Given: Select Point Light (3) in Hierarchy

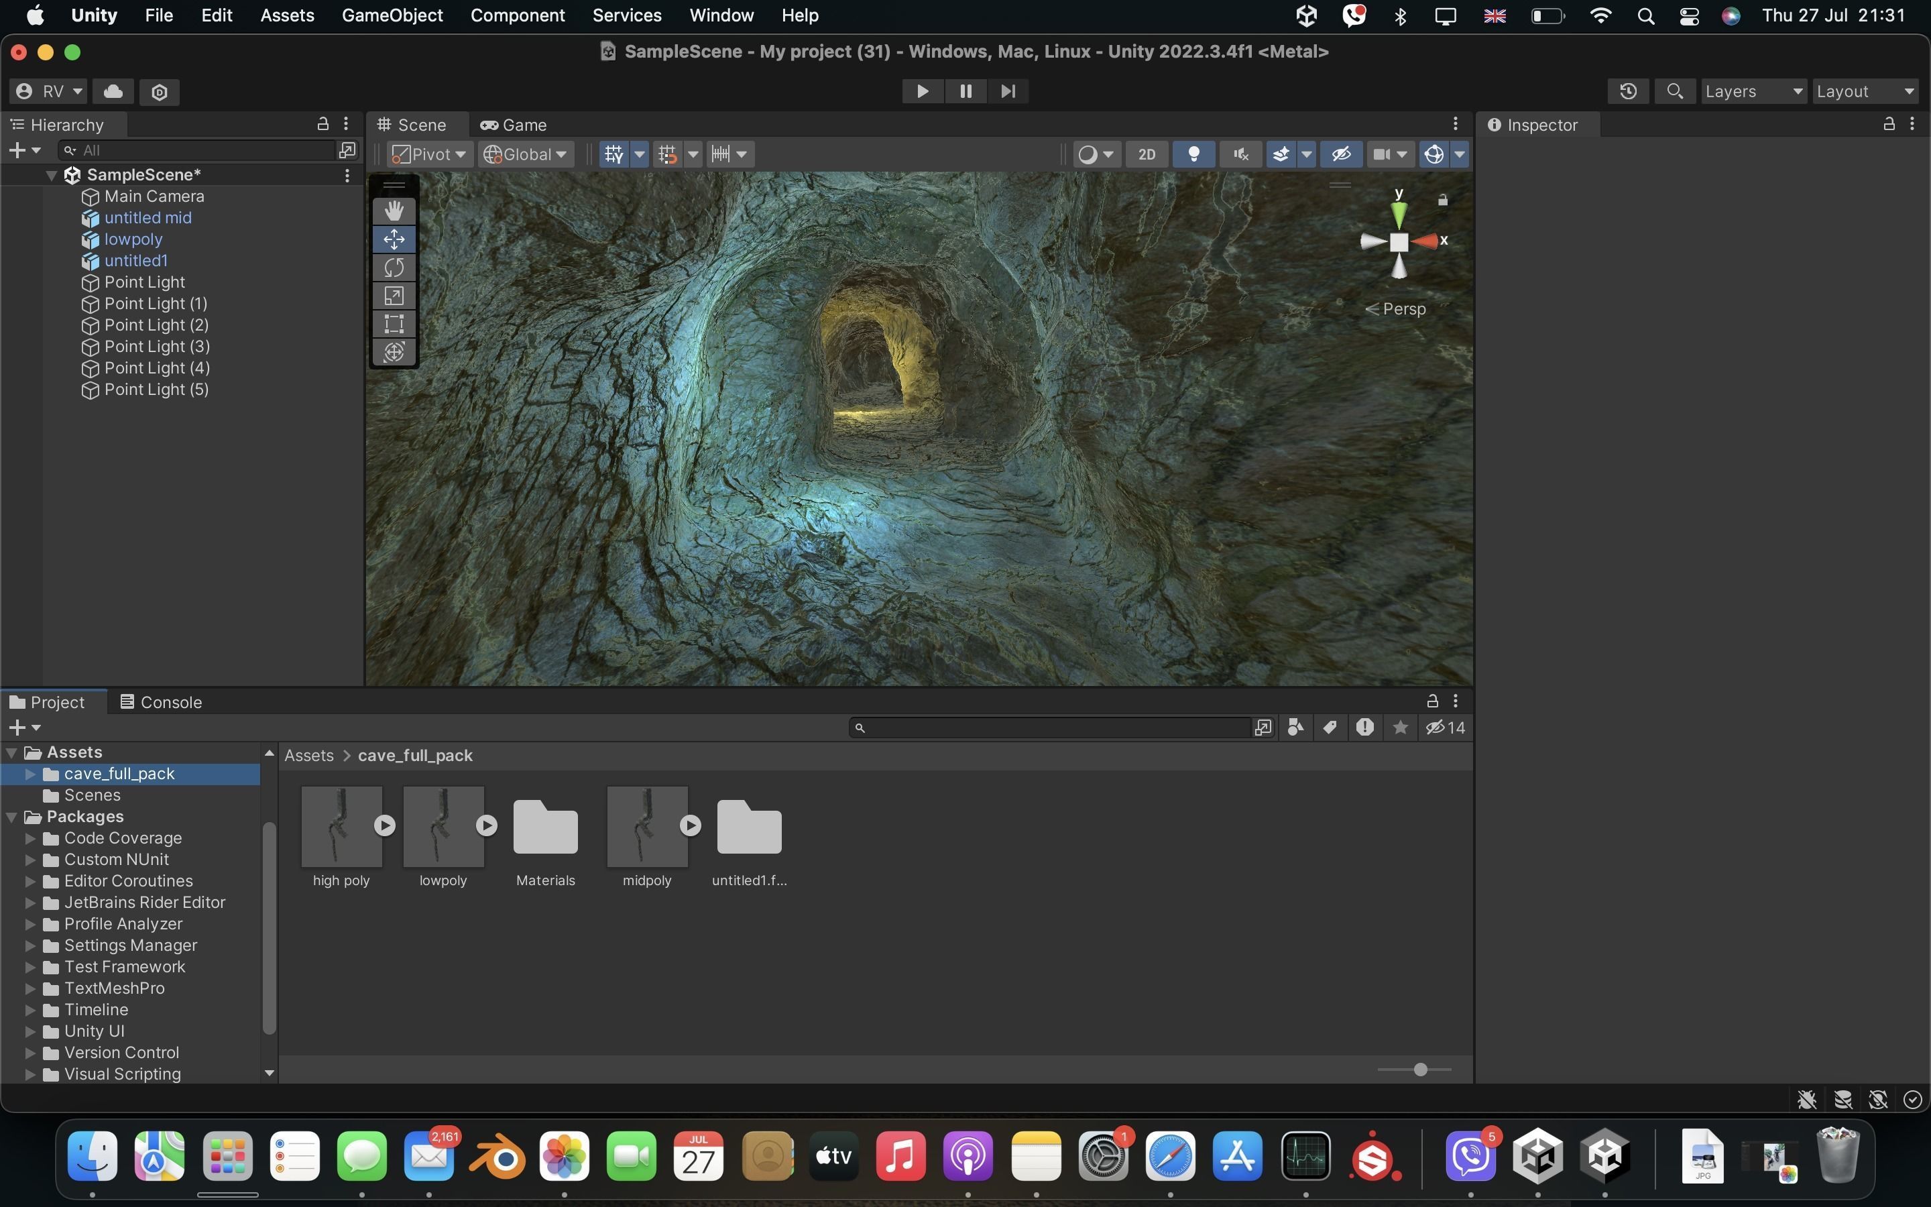Looking at the screenshot, I should 156,347.
